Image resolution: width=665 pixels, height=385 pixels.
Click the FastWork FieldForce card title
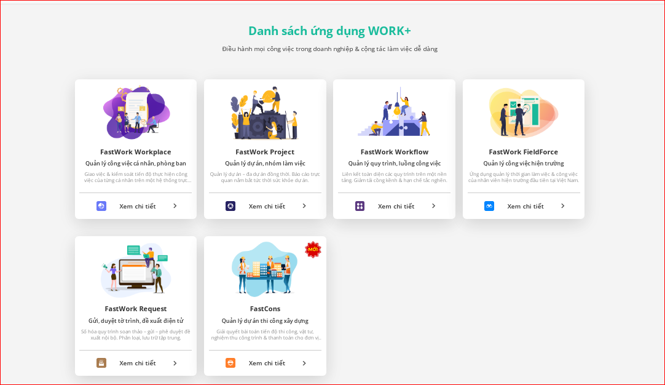pyautogui.click(x=523, y=151)
